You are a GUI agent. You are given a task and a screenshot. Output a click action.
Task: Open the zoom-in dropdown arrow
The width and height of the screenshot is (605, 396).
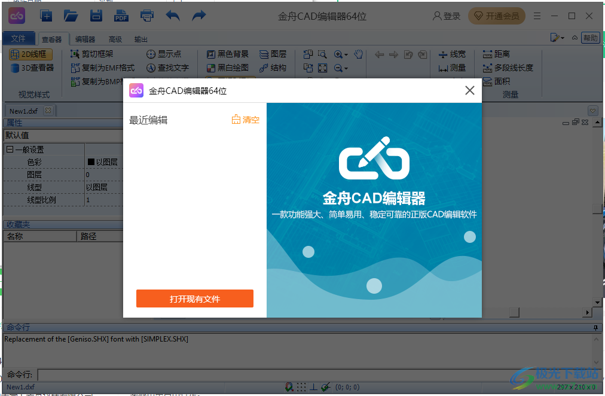click(x=346, y=55)
